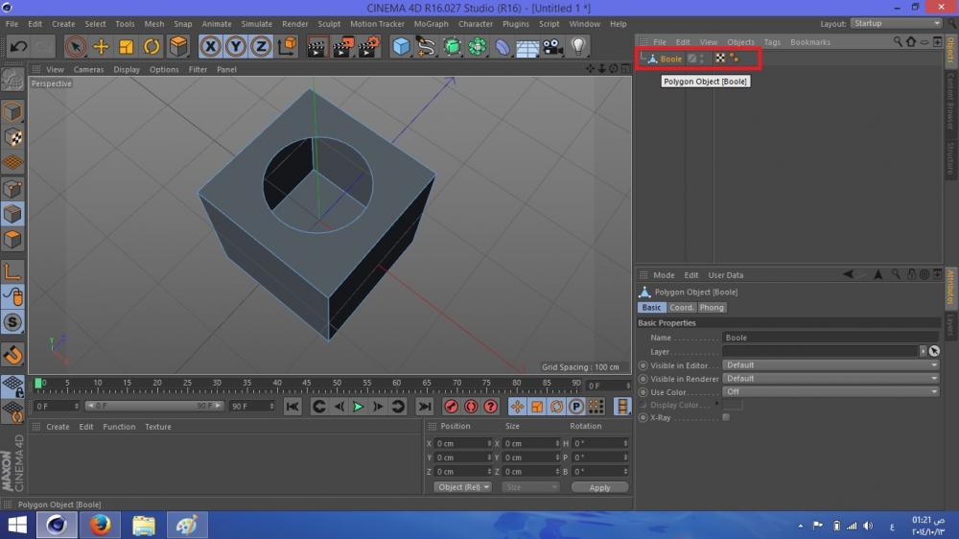Add a Cube primitive object
959x539 pixels.
tap(402, 46)
